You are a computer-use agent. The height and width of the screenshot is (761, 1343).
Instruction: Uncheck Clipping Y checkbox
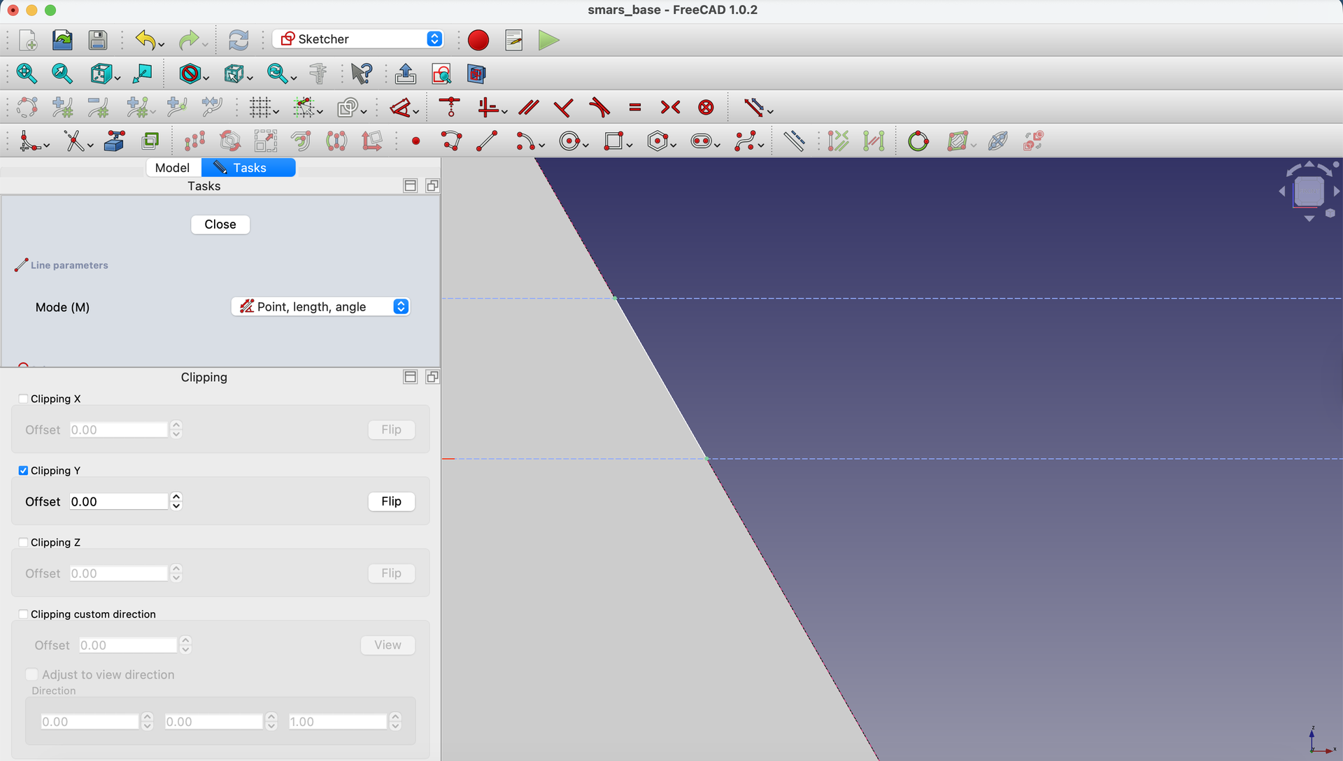pos(24,471)
